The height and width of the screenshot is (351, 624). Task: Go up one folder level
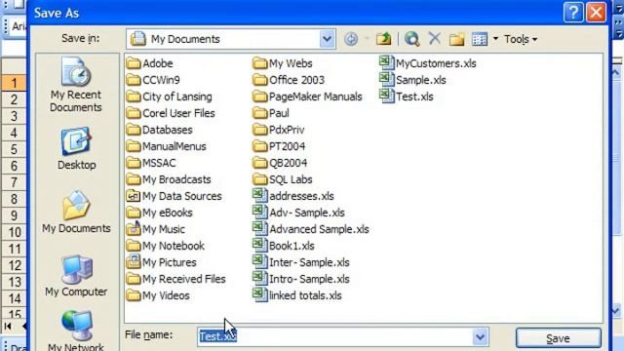click(x=383, y=39)
